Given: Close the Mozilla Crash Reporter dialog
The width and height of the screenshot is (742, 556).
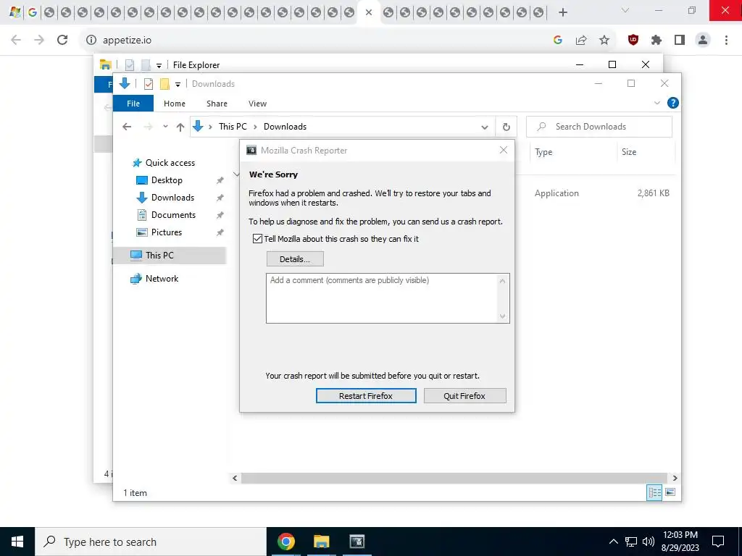Looking at the screenshot, I should (504, 150).
